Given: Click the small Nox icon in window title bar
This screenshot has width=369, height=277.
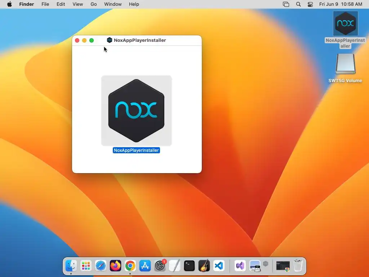Looking at the screenshot, I should pos(110,40).
